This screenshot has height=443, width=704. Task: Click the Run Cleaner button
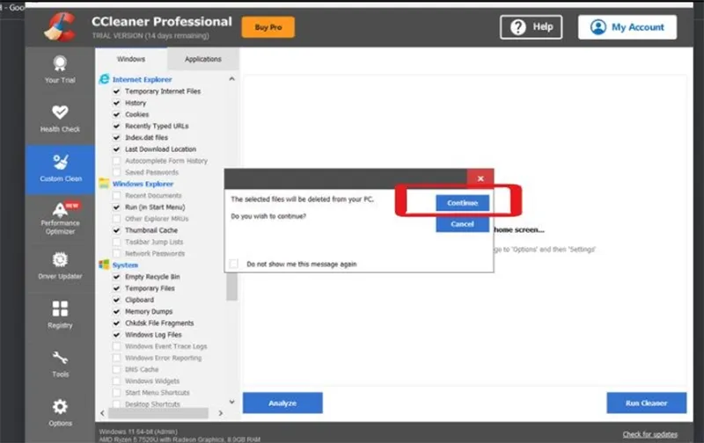click(x=647, y=403)
